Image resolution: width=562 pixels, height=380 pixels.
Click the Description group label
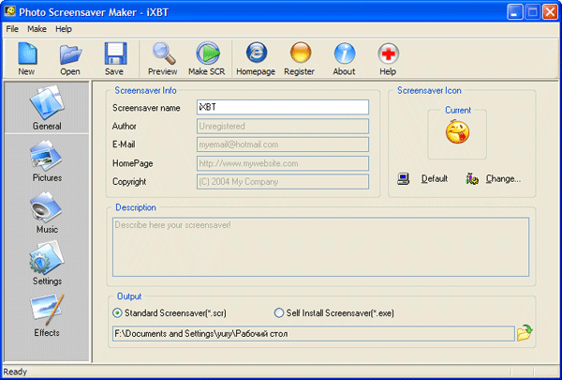136,207
